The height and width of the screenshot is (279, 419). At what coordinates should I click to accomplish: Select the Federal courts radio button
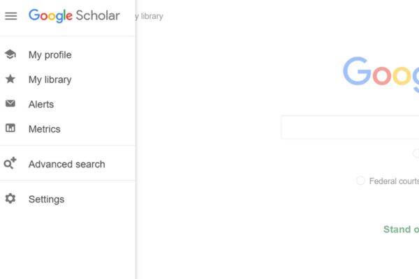(x=360, y=181)
